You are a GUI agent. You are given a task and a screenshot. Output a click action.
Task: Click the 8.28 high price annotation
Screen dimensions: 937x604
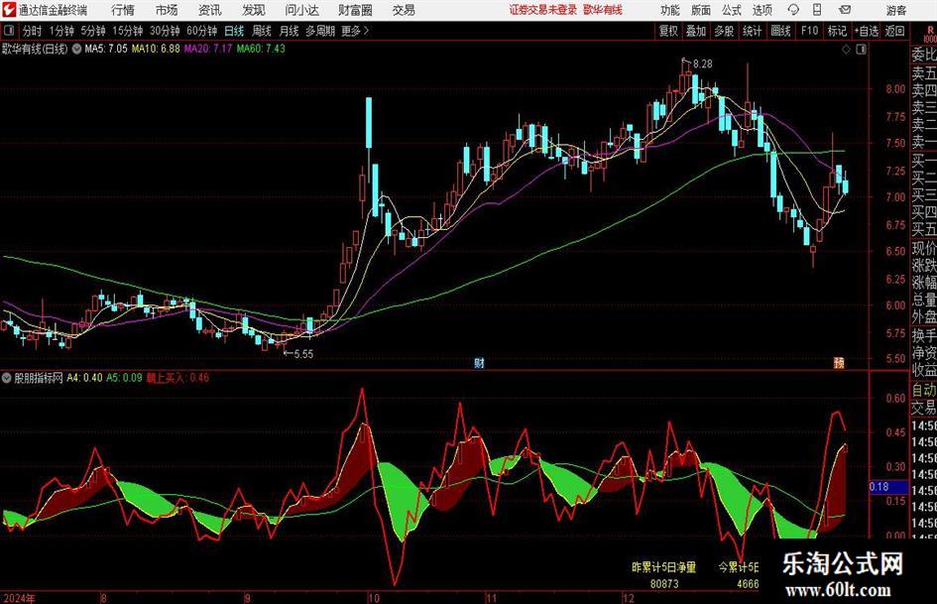click(703, 64)
